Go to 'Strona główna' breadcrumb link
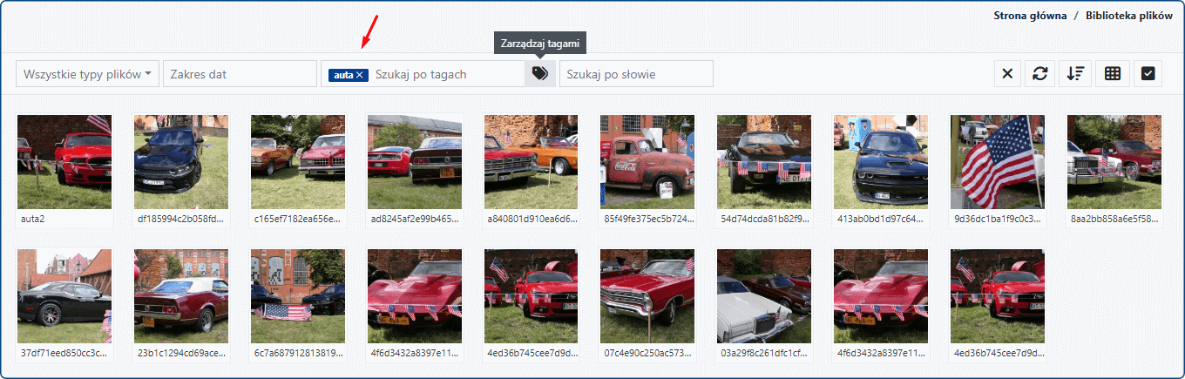Viewport: 1185px width, 379px height. [x=1030, y=16]
